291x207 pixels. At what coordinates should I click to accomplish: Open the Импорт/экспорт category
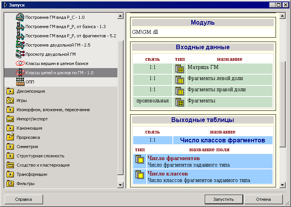(10, 119)
